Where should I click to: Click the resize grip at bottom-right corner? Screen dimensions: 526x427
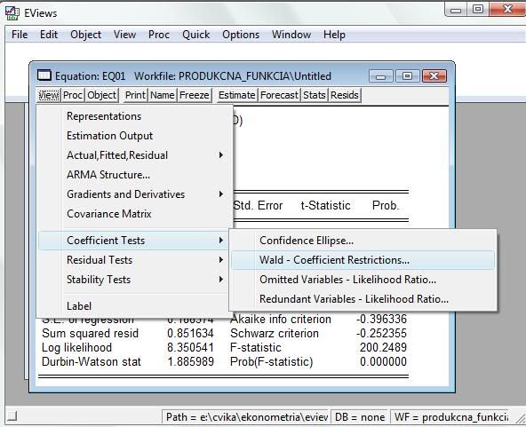[x=521, y=419]
